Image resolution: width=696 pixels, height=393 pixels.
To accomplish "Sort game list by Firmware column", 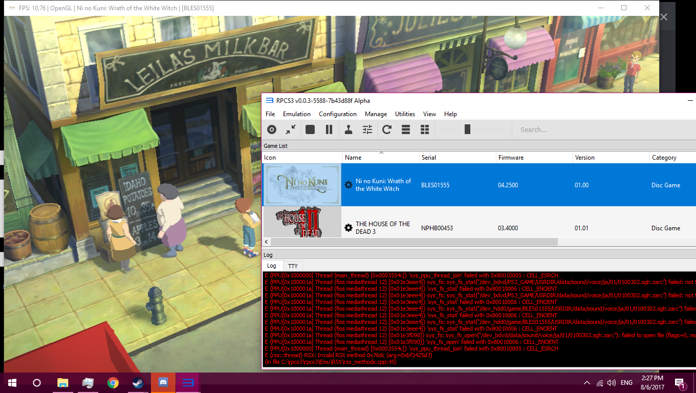I will click(x=535, y=158).
